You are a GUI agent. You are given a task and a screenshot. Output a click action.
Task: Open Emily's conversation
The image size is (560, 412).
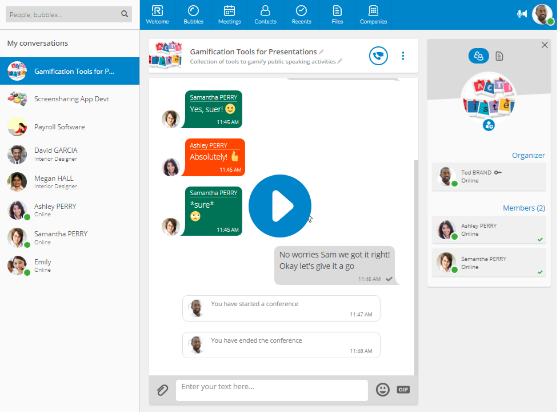[x=70, y=266]
